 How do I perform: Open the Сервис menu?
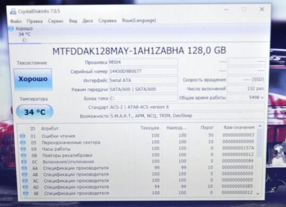(56, 21)
